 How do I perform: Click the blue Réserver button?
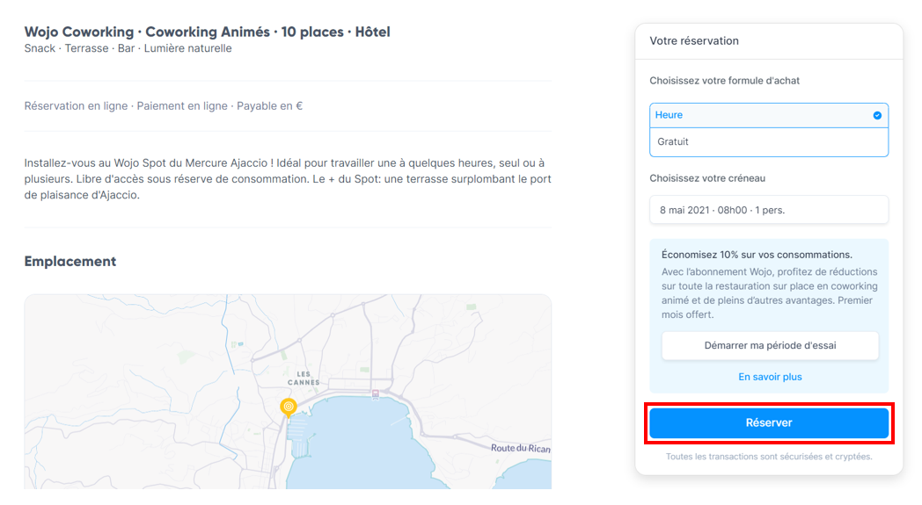(769, 422)
